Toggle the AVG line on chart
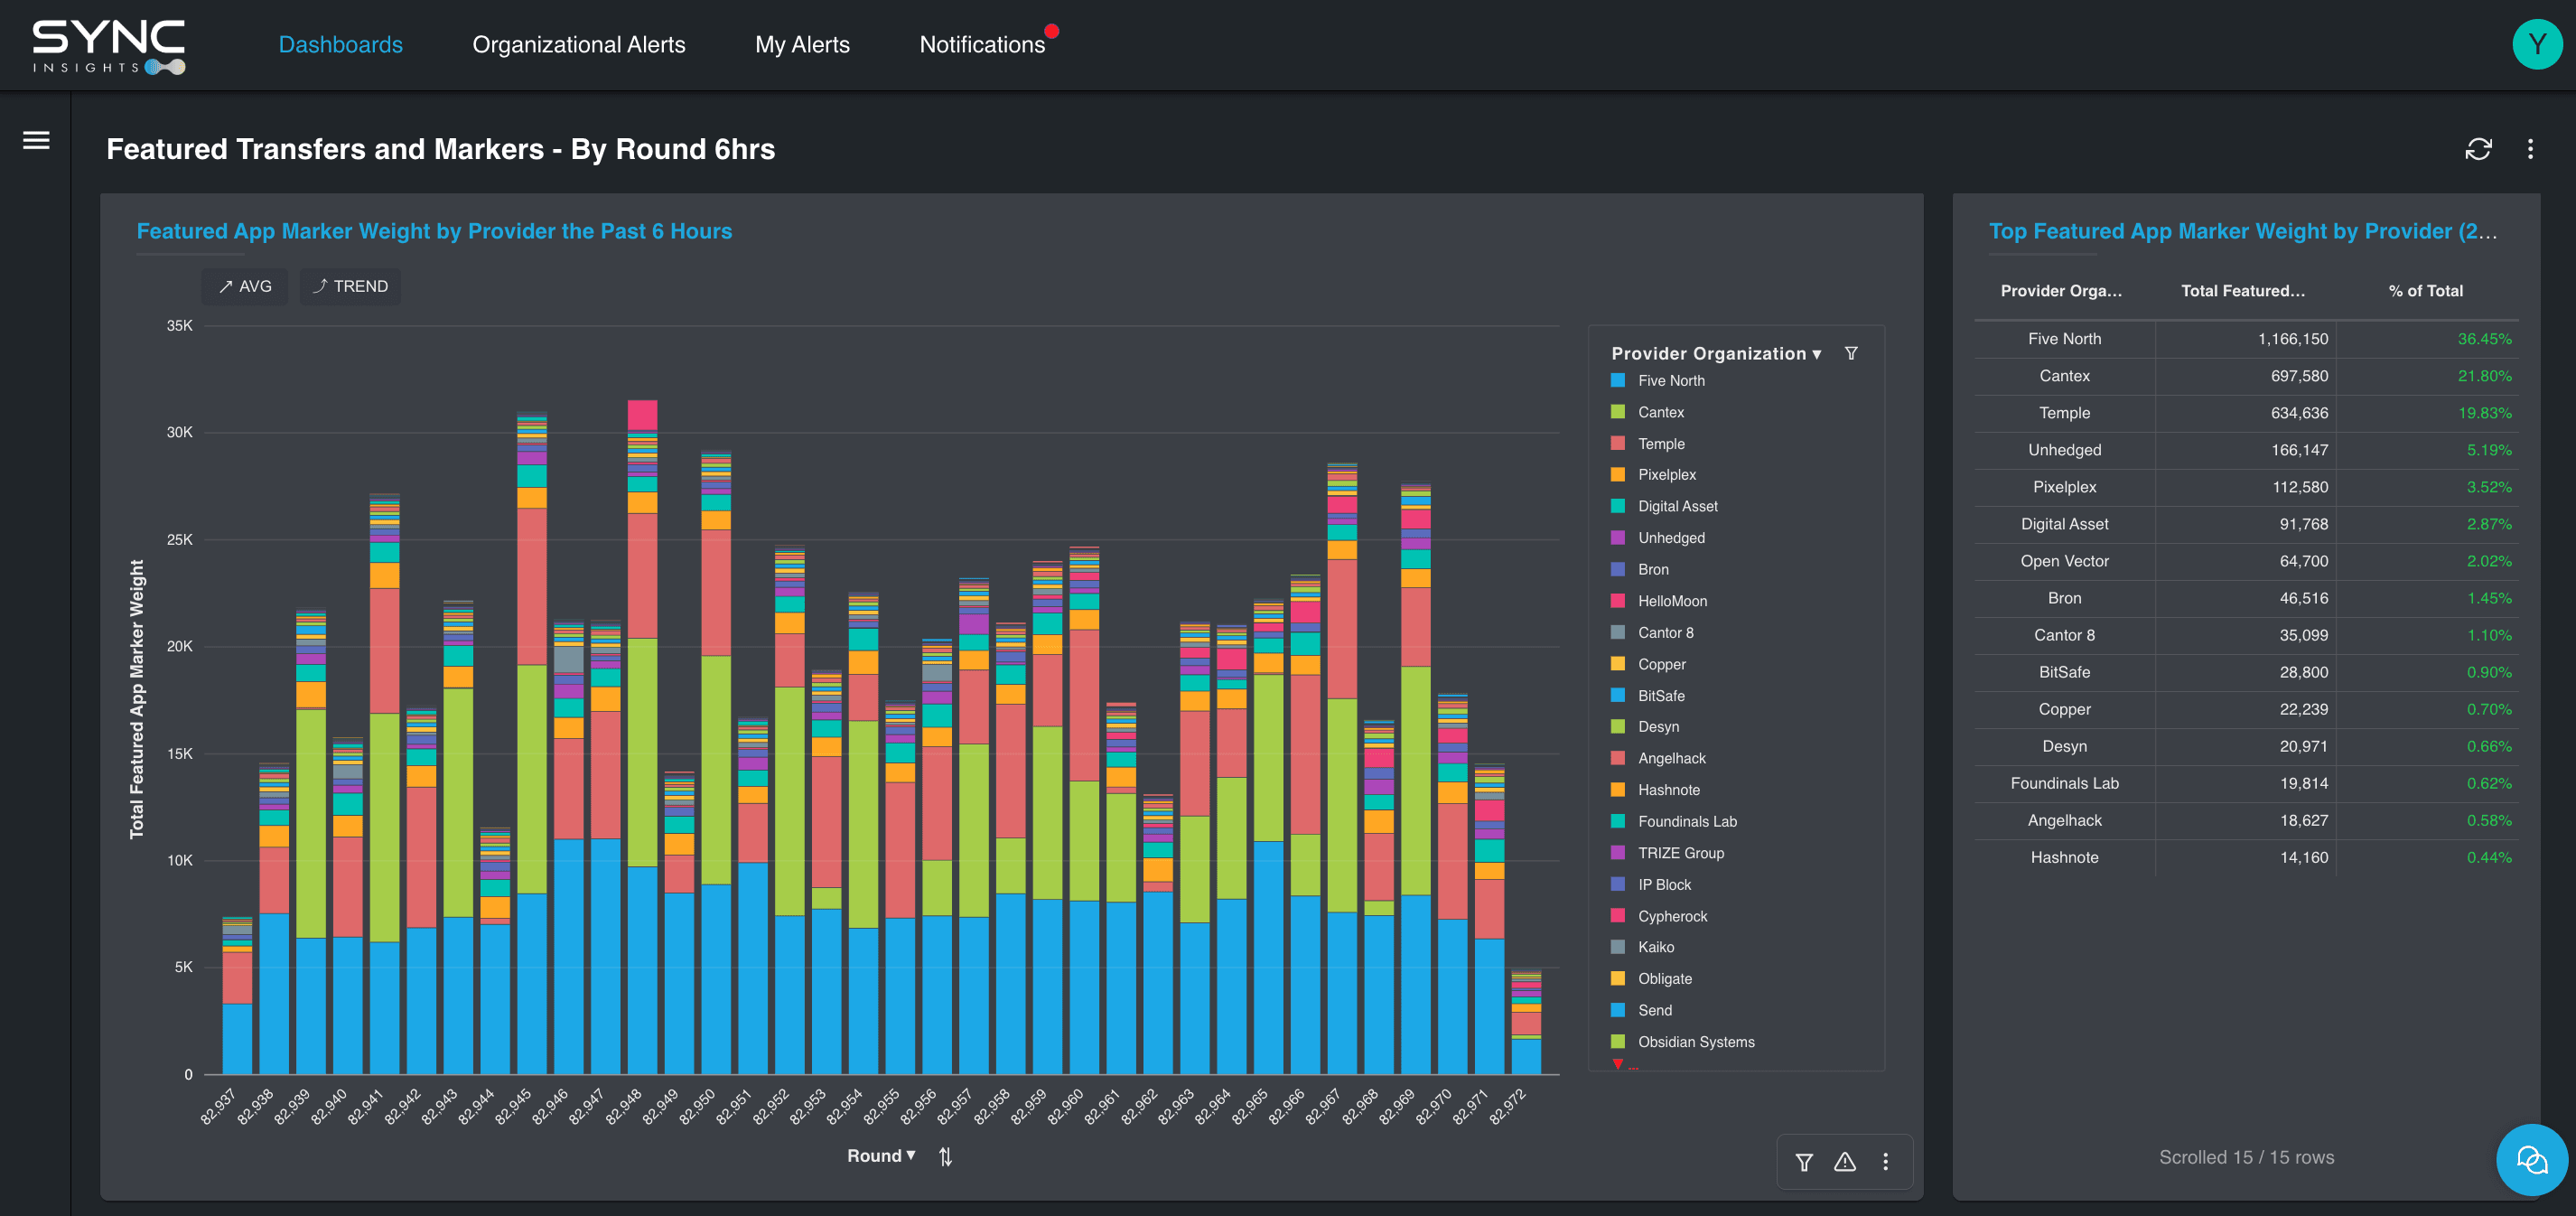Viewport: 2576px width, 1216px height. (x=245, y=286)
